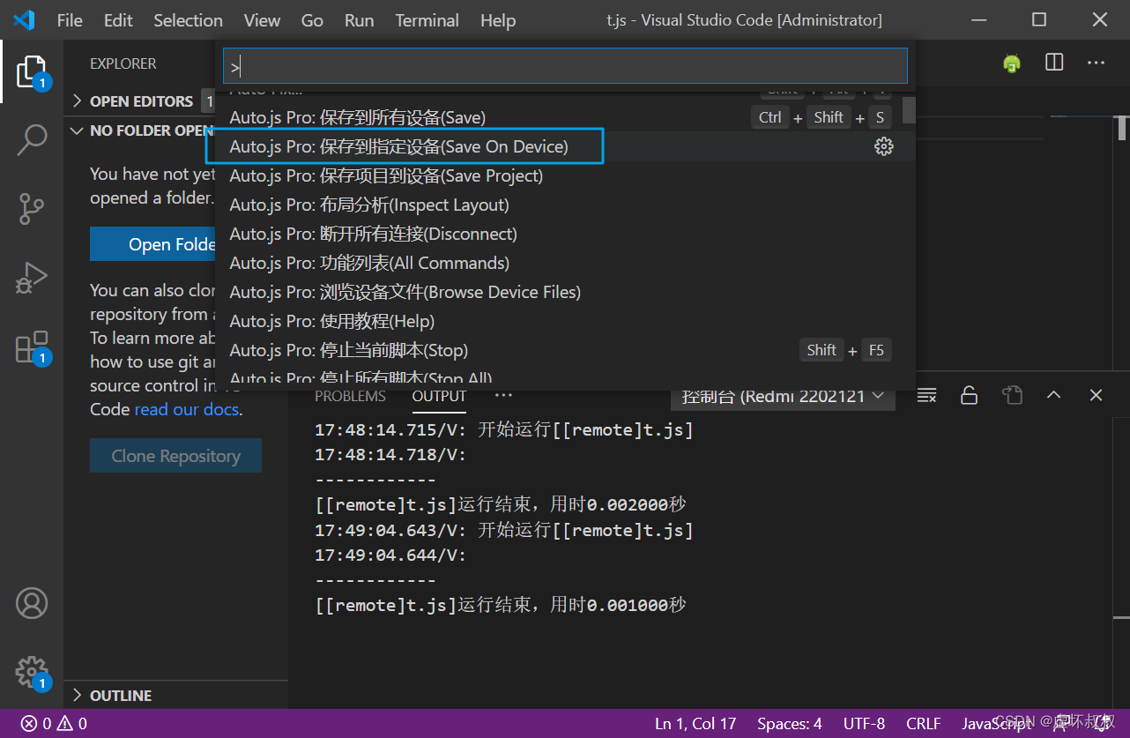Run command 保存到所有设备(Save)
Image resolution: width=1130 pixels, height=738 pixels.
click(565, 117)
